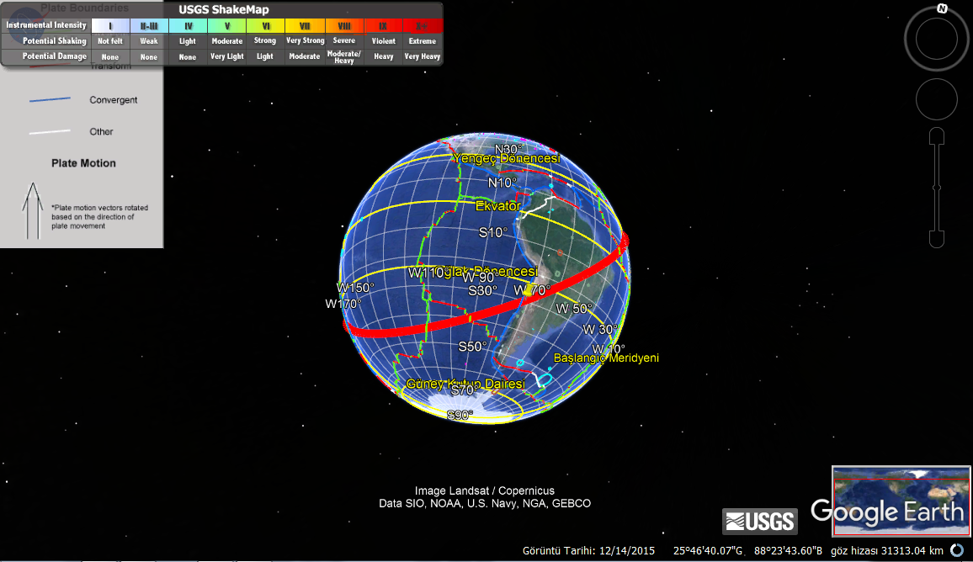Click 'Convergent' legend label

pos(113,100)
